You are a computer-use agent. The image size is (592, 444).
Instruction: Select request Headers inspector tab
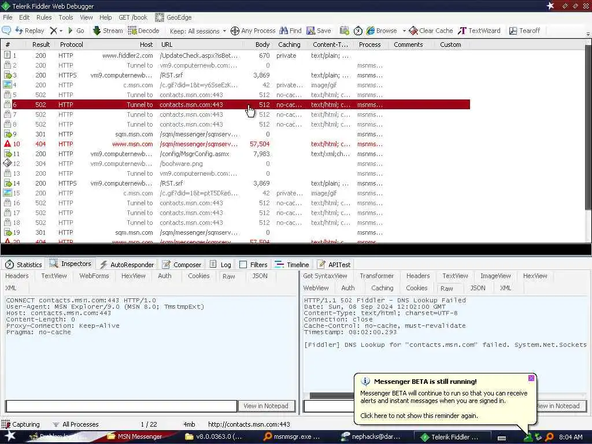click(17, 276)
